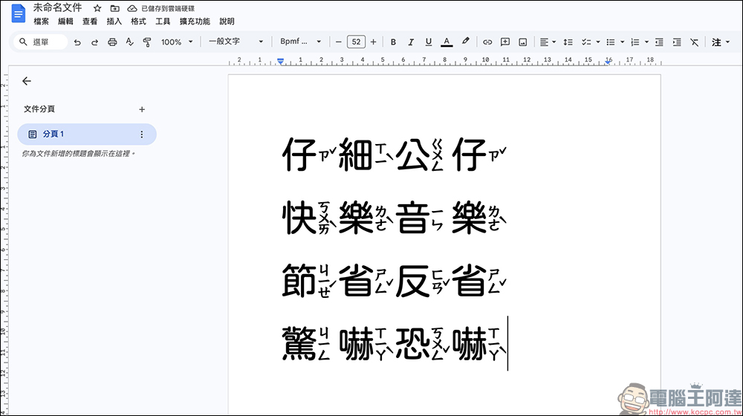
Task: Open checklist options dropdown arrow
Action: coord(598,42)
